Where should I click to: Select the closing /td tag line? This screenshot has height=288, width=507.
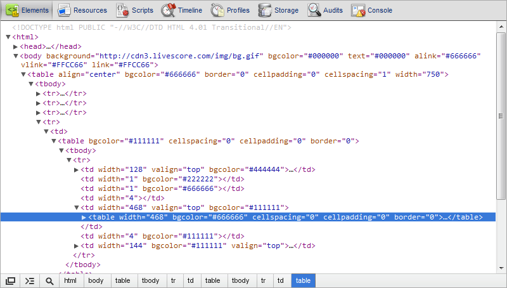pyautogui.click(x=91, y=226)
